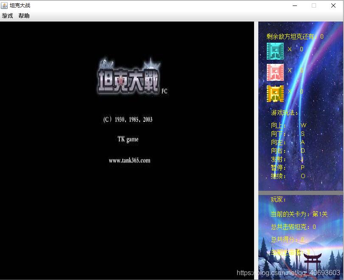Click the application icon in the title bar

pyautogui.click(x=5, y=5)
